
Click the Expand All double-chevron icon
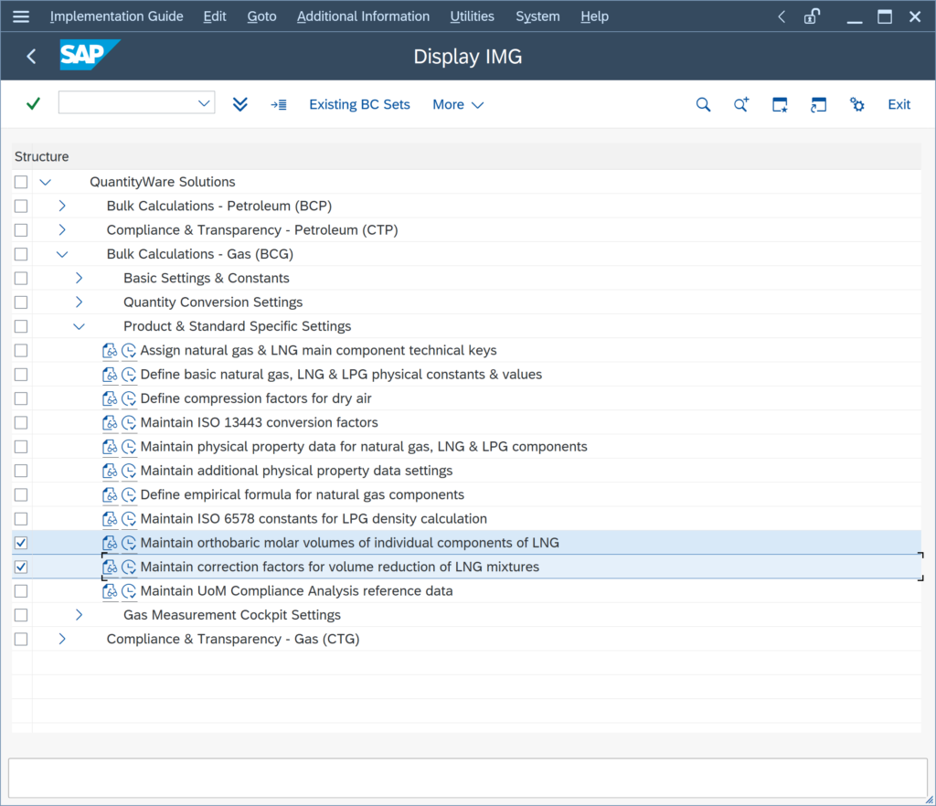click(x=240, y=104)
